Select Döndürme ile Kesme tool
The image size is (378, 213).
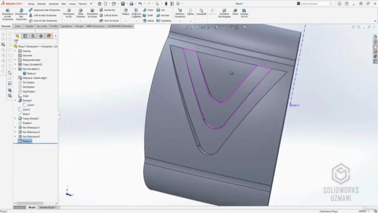click(x=92, y=13)
